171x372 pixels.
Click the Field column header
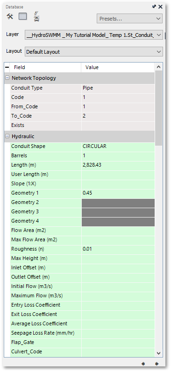coord(45,67)
